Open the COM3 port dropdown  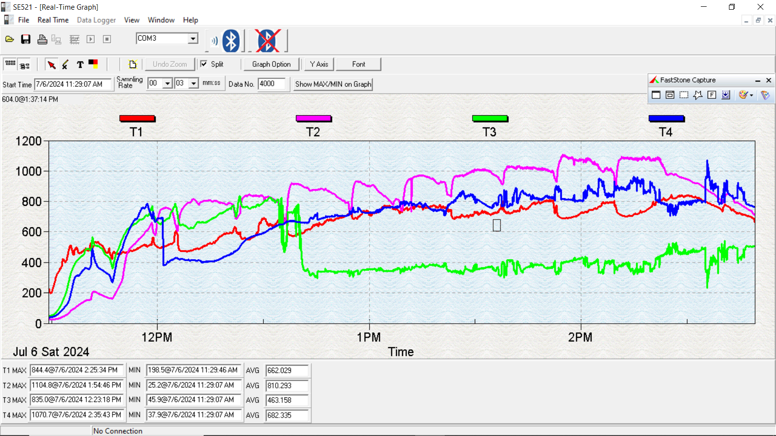coord(193,38)
